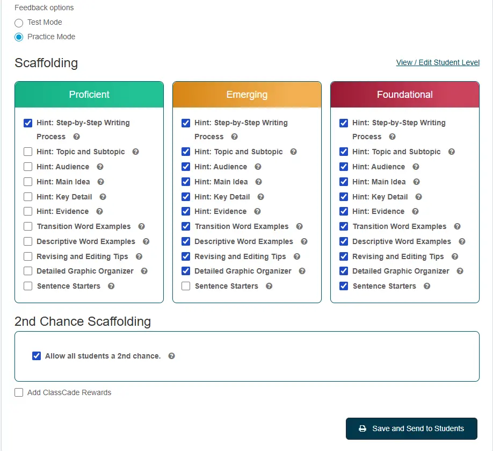Show help for Foundational Hint: Evidence
This screenshot has height=451, width=493.
(415, 211)
